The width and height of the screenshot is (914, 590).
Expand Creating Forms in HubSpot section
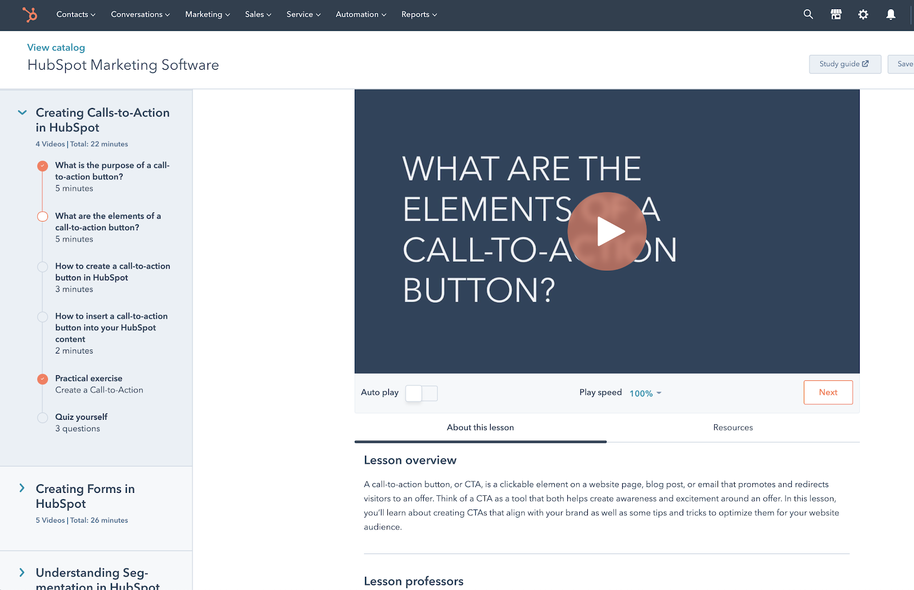(22, 488)
